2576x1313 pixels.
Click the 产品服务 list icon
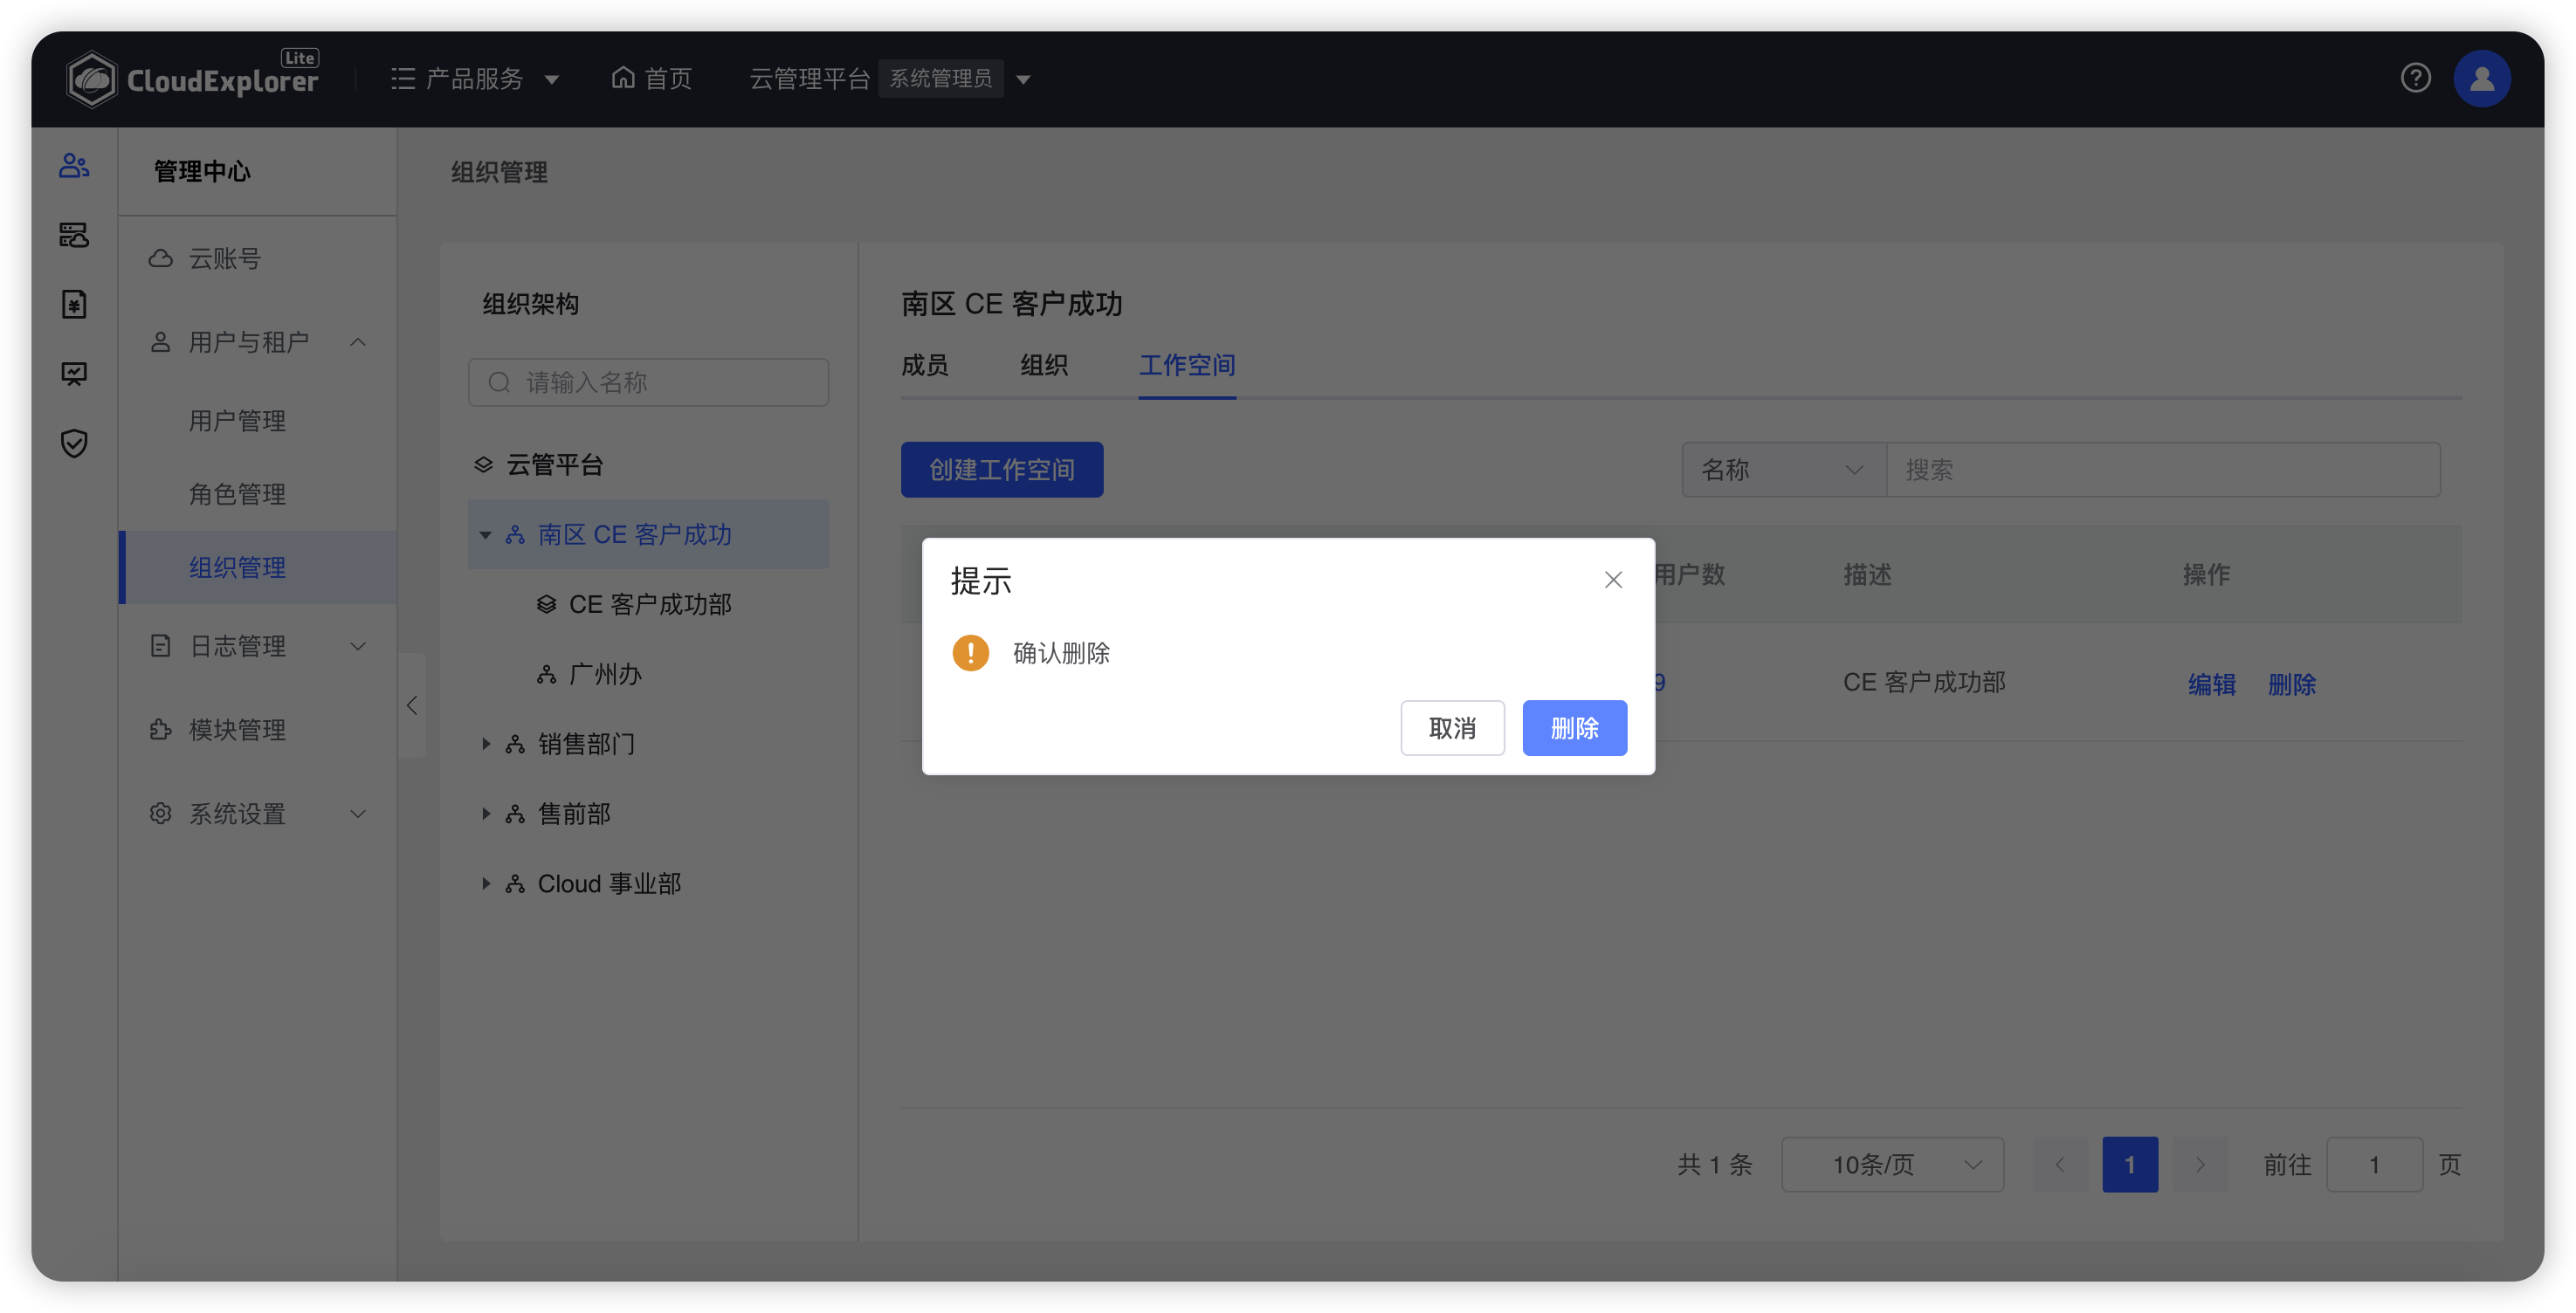403,79
